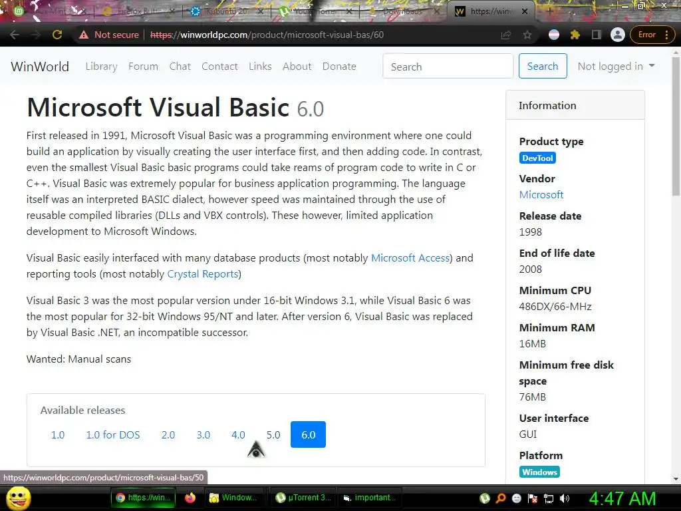Open the Chat menu item
Screen dimensions: 681x511
(180, 67)
